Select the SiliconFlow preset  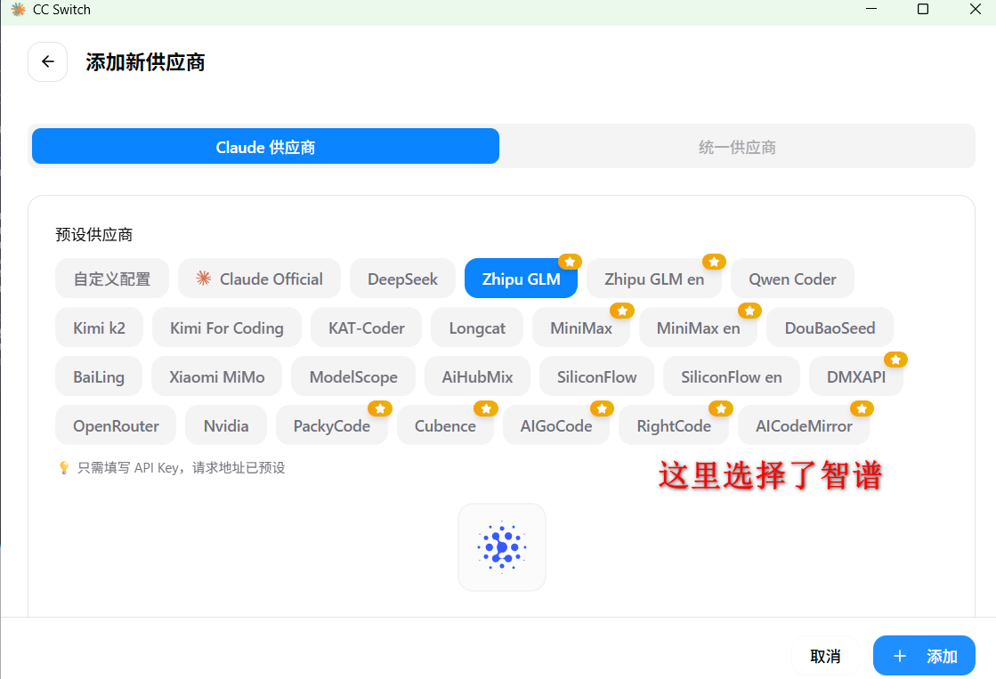pyautogui.click(x=596, y=376)
